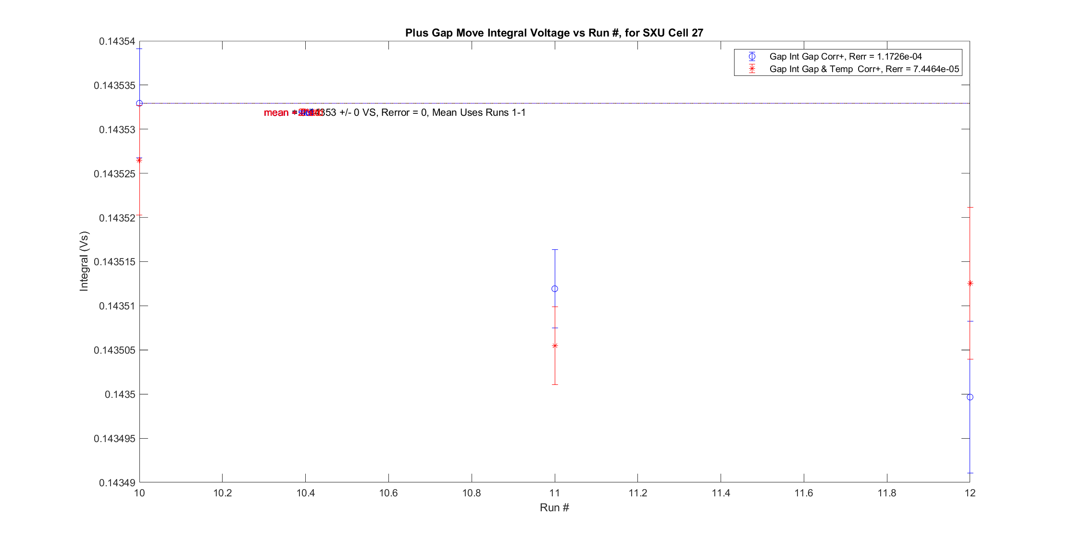Screen dimensions: 1072x542
Task: Select the 'Mean Uses Runs 1-1' annotation
Action: 479,112
